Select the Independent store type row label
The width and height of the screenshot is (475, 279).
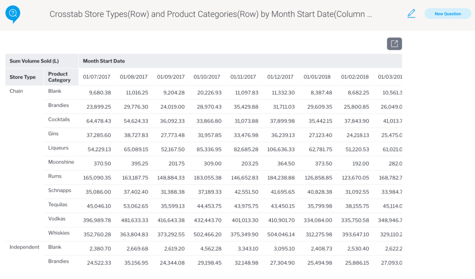click(x=24, y=247)
